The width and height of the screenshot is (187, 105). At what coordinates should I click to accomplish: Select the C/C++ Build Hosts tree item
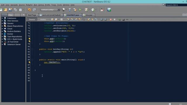15,39
